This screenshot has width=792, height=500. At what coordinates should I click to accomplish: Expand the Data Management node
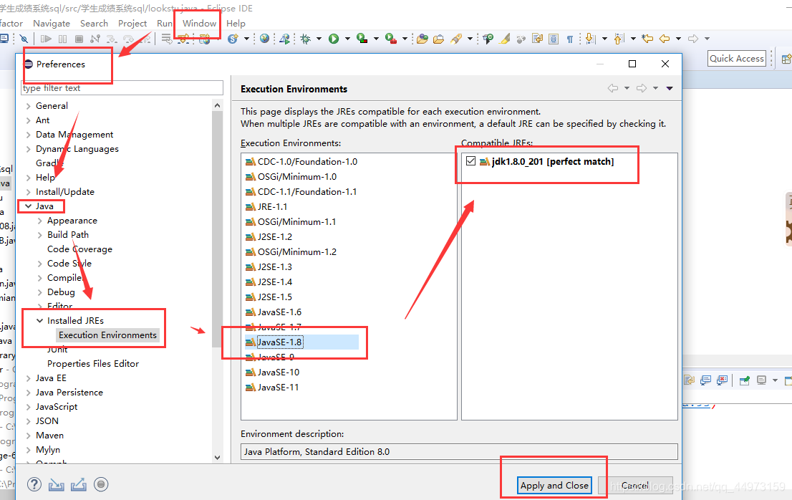click(x=29, y=135)
